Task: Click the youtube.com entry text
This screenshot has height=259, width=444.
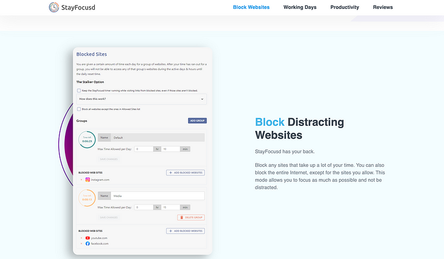Action: click(99, 238)
